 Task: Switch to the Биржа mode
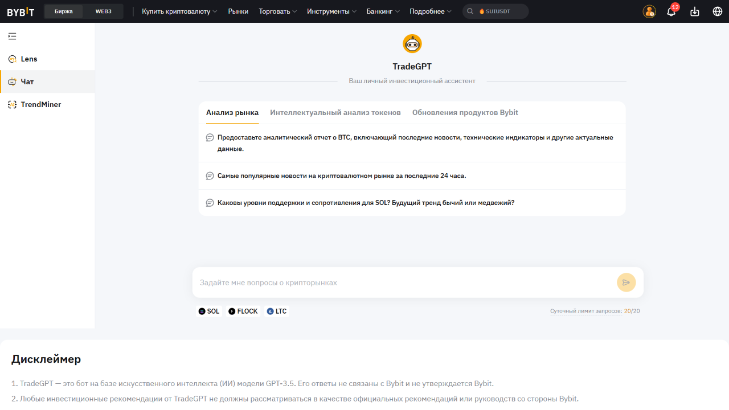click(x=64, y=11)
